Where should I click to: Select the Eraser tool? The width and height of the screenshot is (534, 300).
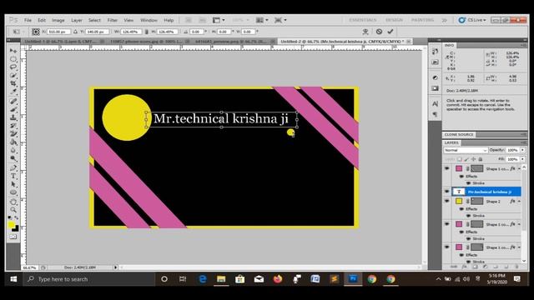tap(13, 134)
